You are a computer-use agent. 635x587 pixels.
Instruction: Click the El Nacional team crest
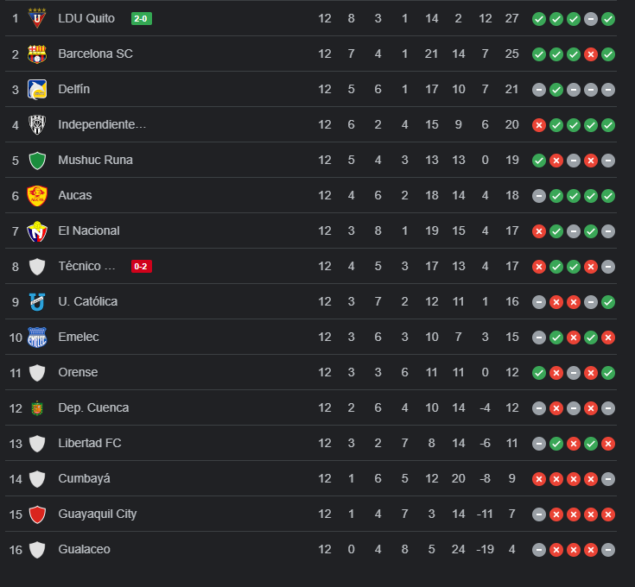tap(37, 230)
